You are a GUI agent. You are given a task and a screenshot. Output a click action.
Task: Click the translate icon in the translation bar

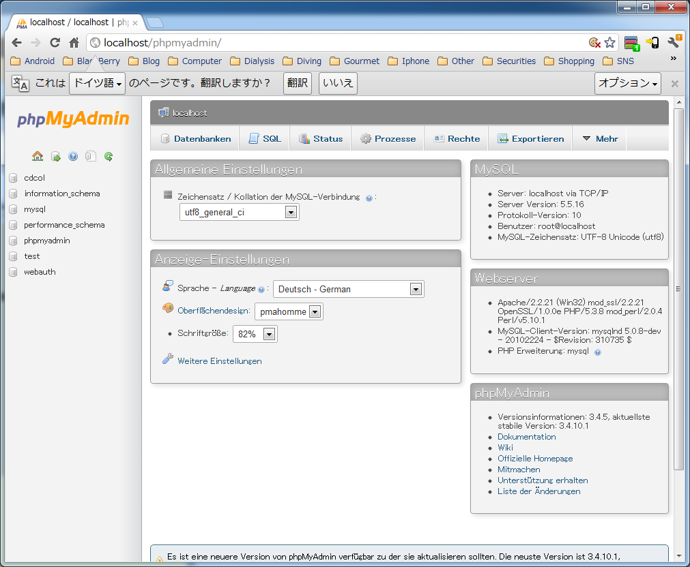point(20,82)
